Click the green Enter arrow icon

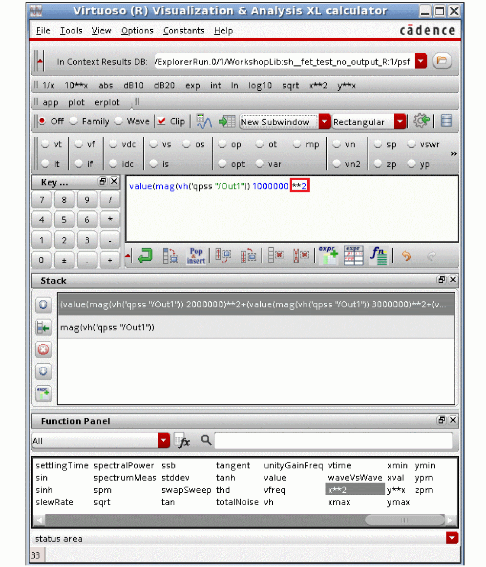pyautogui.click(x=145, y=255)
